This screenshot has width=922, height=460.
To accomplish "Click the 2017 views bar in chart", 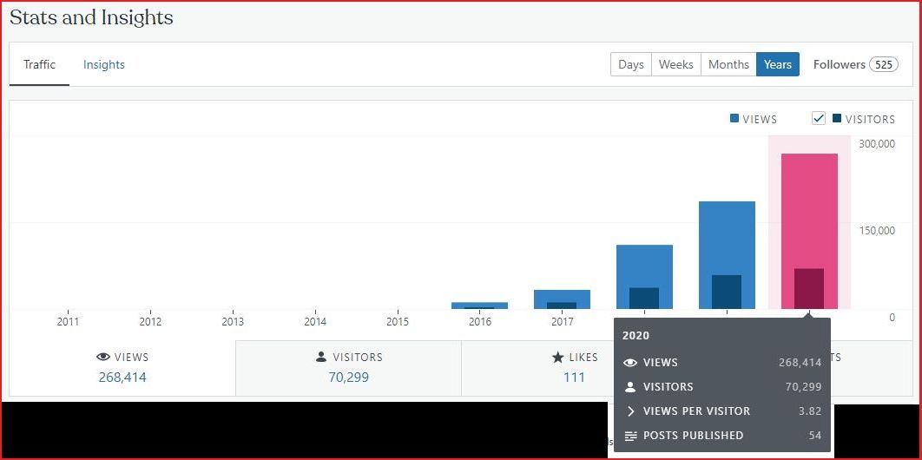I will pos(562,296).
